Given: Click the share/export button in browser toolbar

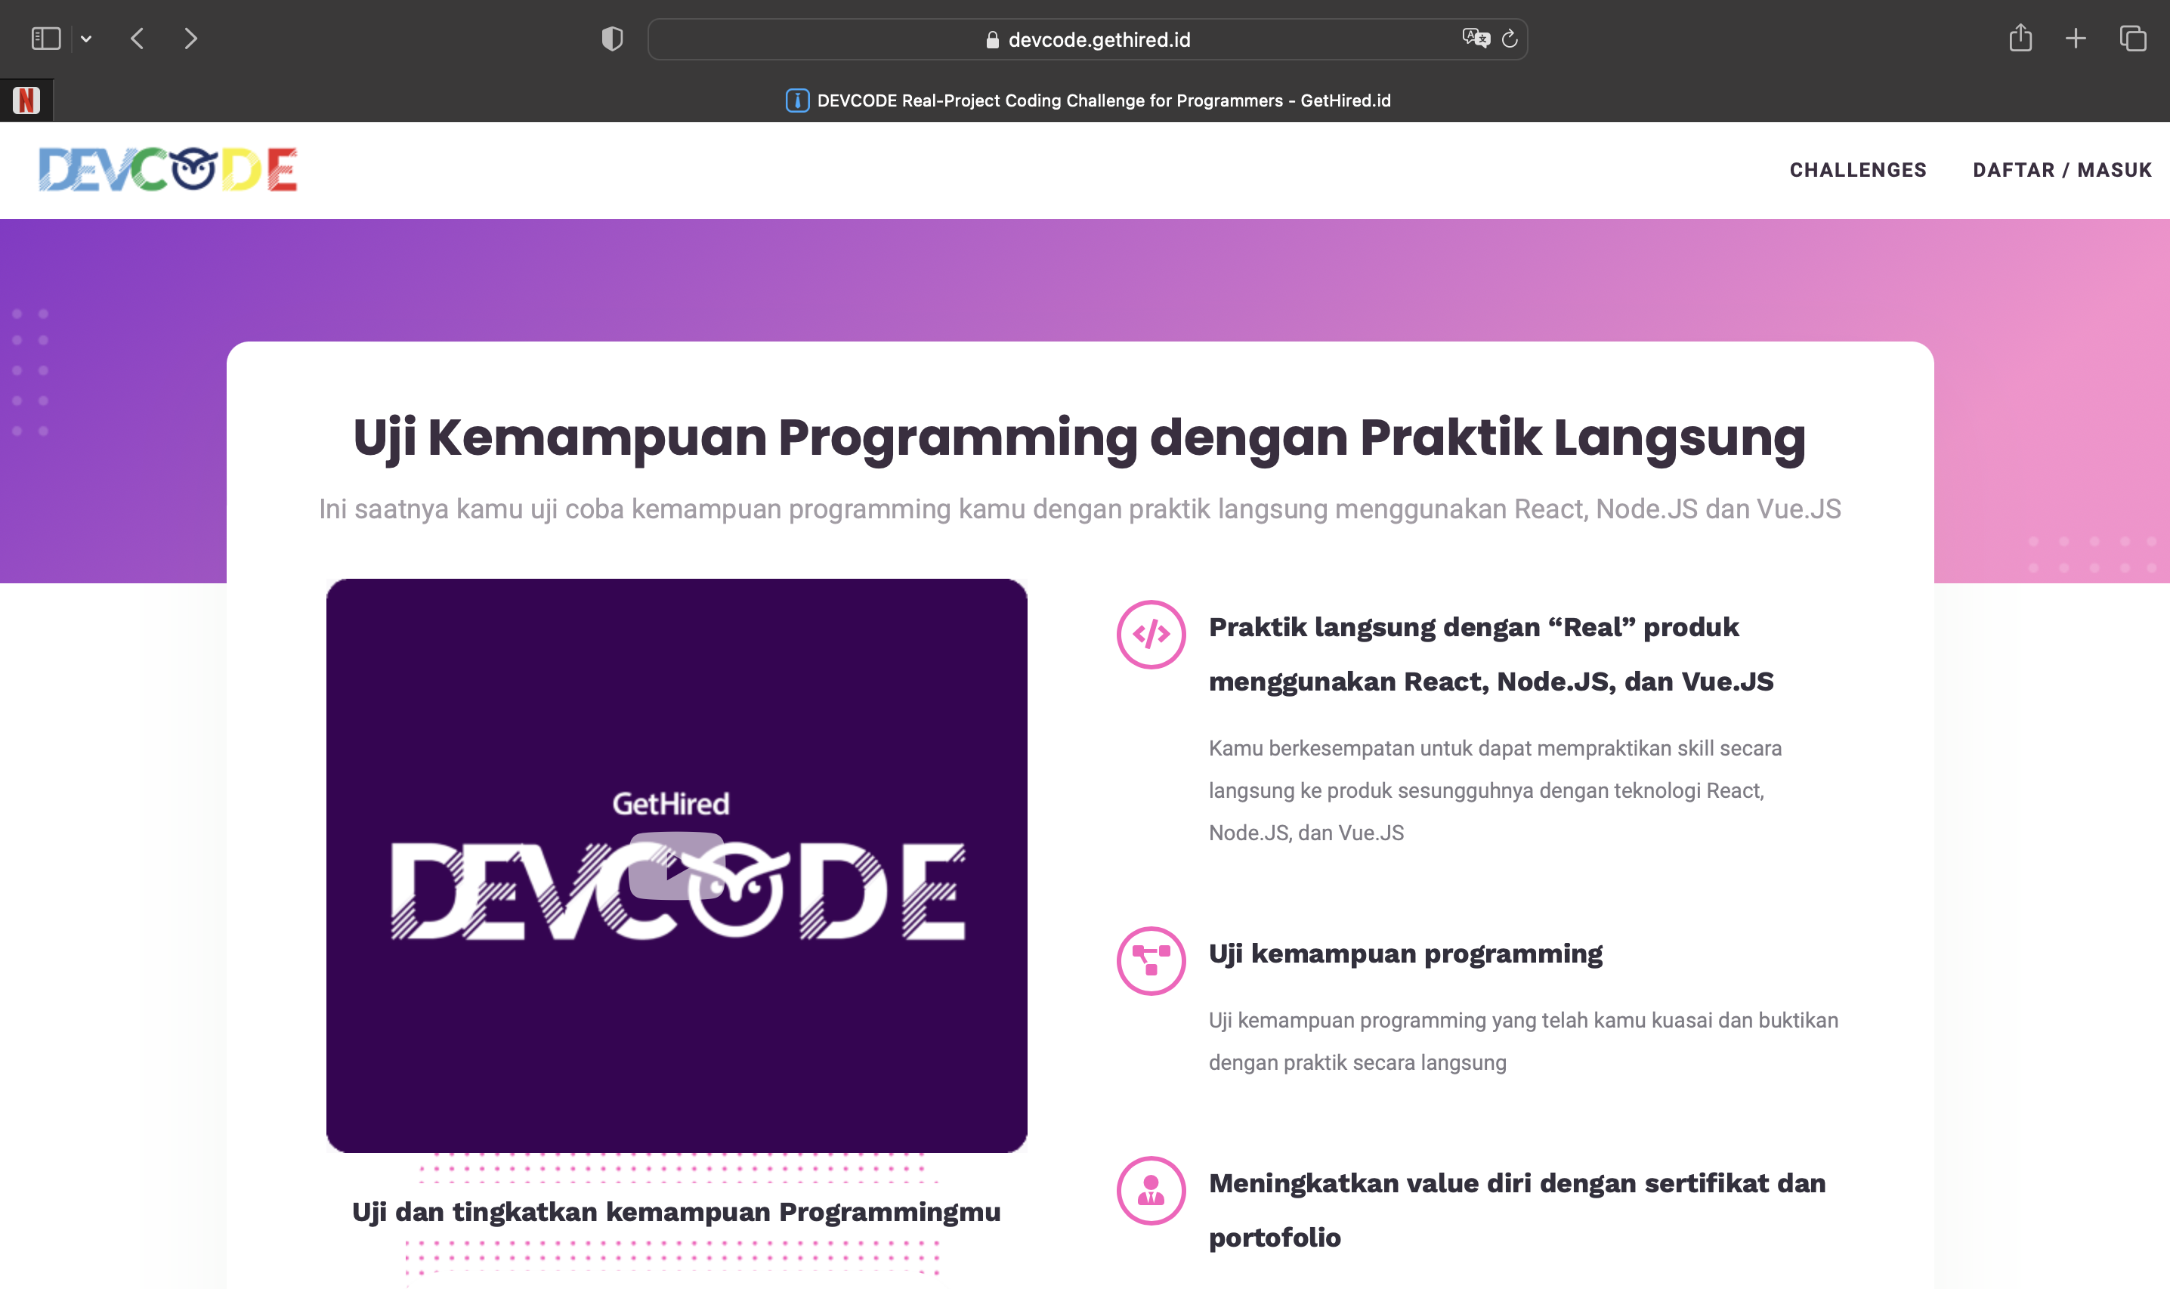Looking at the screenshot, I should pyautogui.click(x=2021, y=39).
